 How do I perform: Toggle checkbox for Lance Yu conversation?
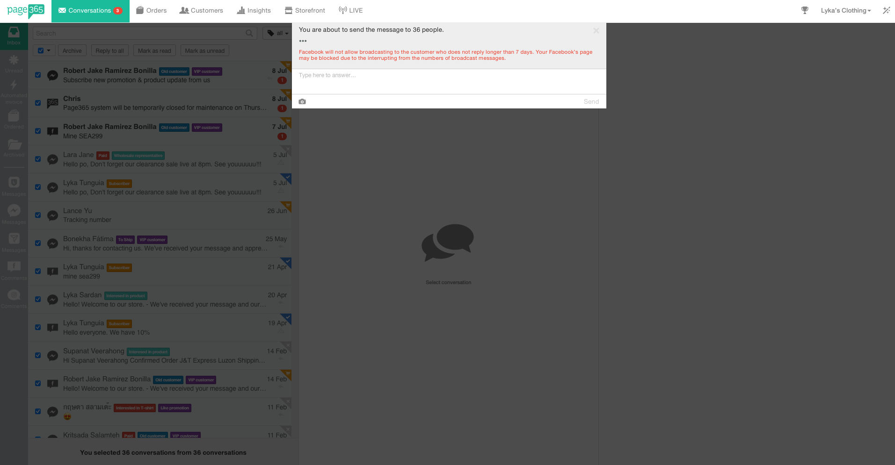[38, 215]
